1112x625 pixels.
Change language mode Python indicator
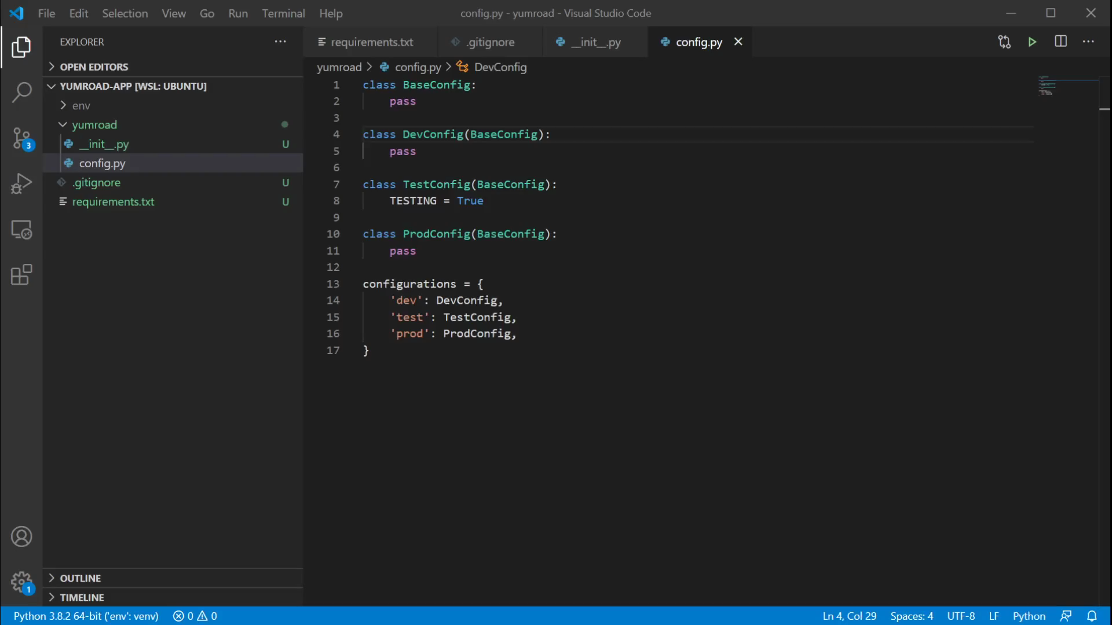[x=1029, y=616]
